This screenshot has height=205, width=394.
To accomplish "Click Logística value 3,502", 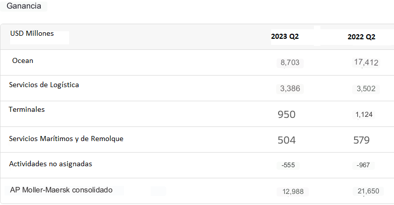I will [366, 89].
